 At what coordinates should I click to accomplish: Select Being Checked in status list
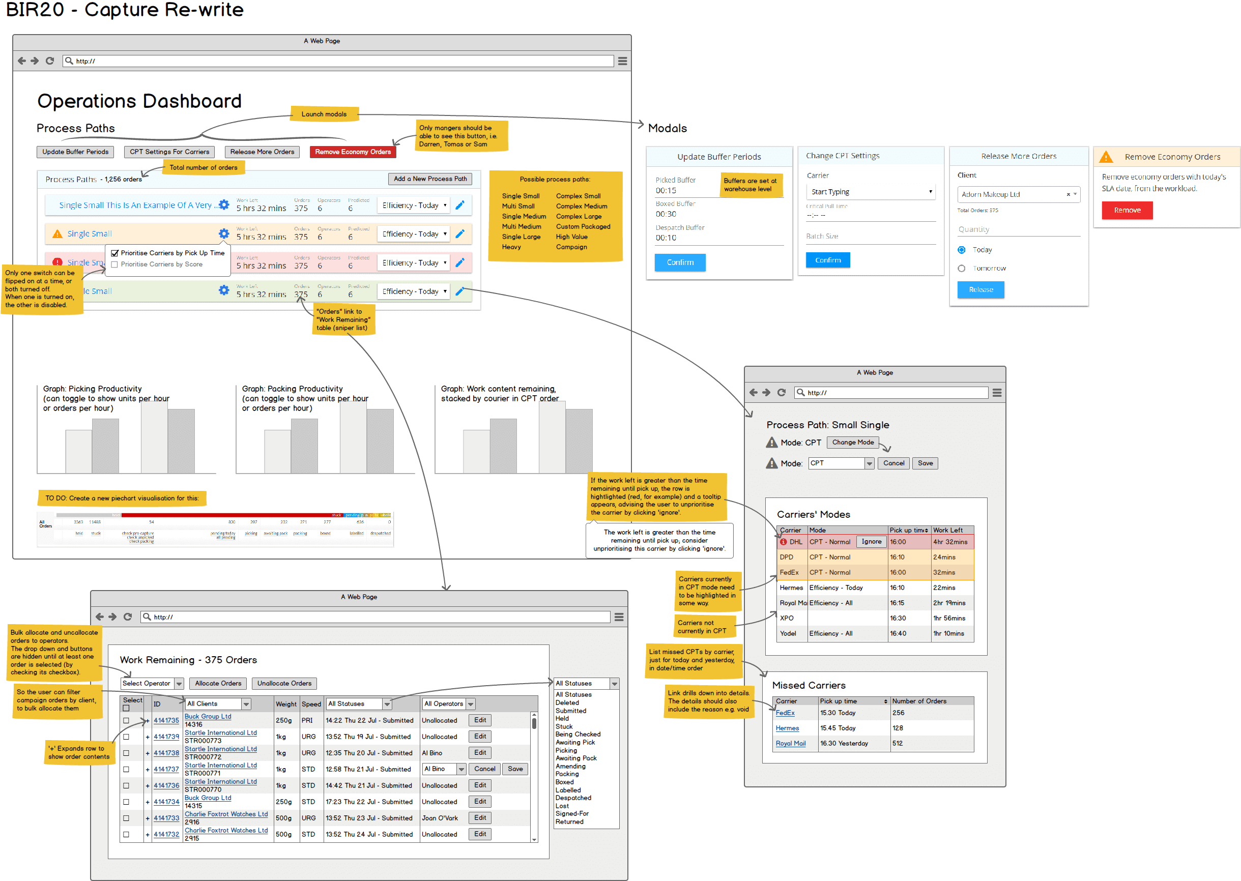coord(578,735)
